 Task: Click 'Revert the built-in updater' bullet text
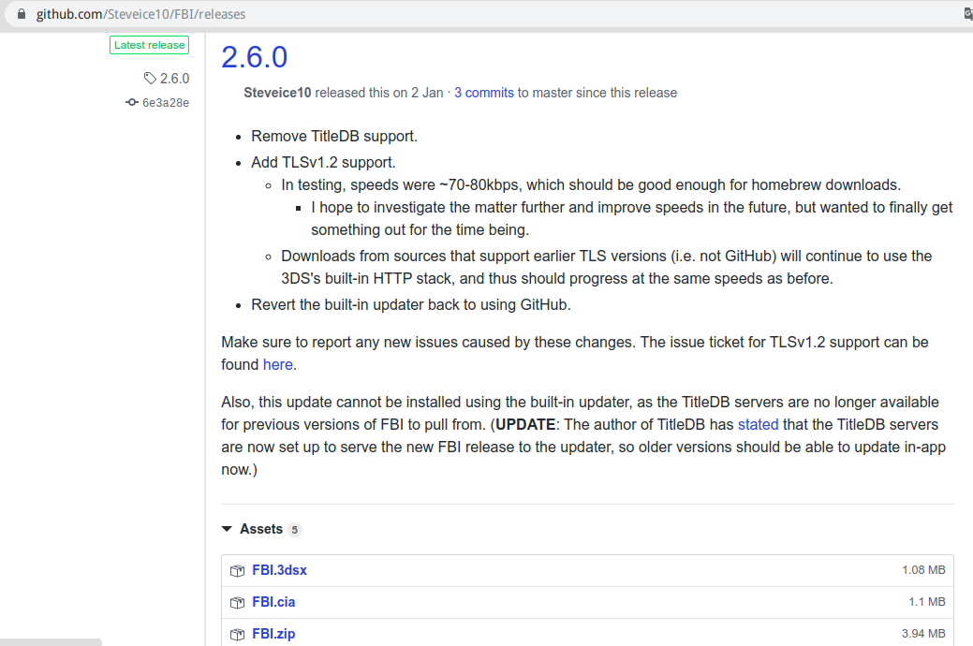(x=411, y=305)
